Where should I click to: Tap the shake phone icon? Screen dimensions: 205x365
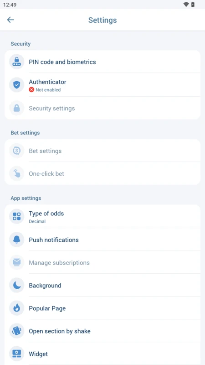[x=17, y=331]
